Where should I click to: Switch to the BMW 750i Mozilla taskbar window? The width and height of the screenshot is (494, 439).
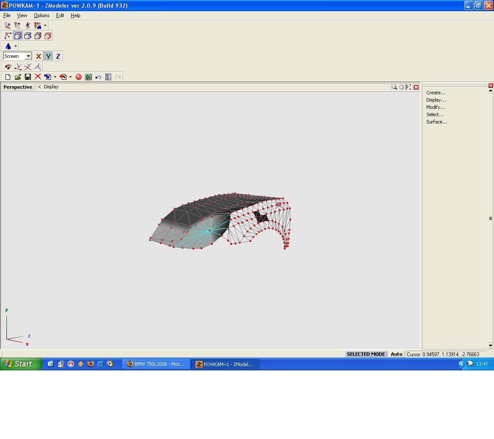click(x=157, y=364)
